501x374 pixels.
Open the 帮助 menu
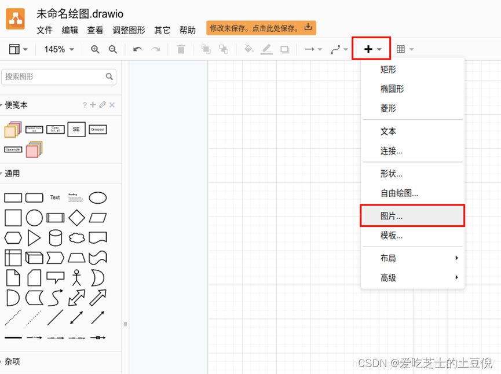point(188,30)
